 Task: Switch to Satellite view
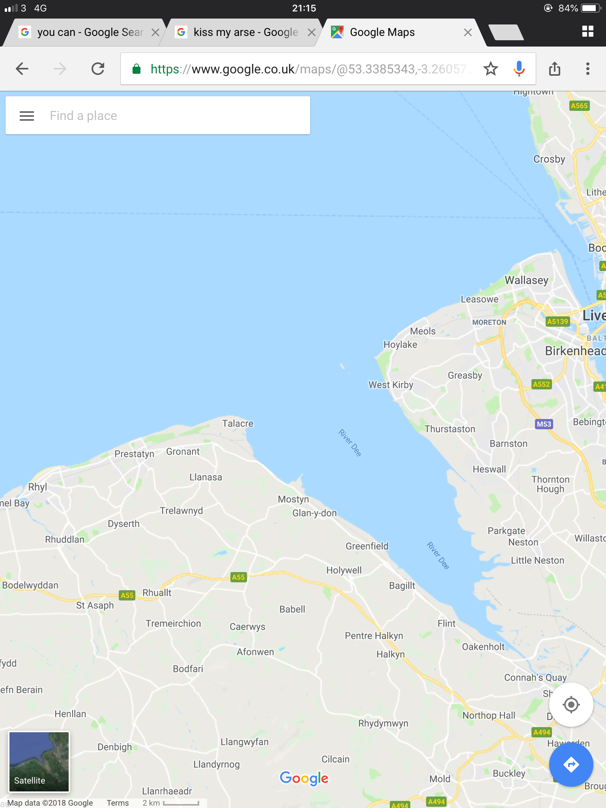(x=39, y=762)
